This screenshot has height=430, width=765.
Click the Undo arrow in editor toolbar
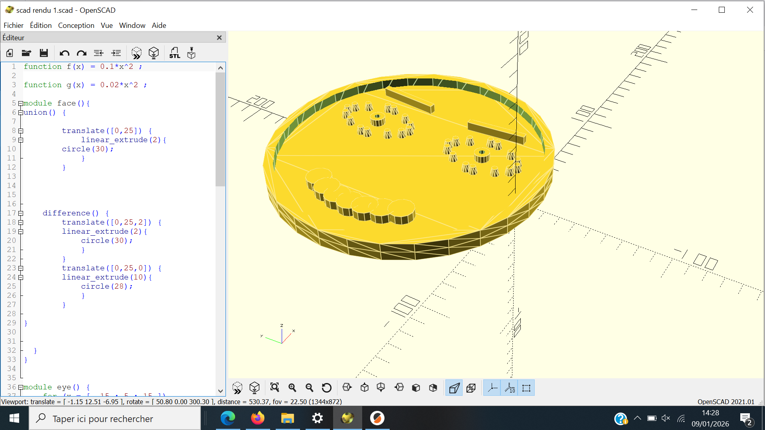[64, 53]
